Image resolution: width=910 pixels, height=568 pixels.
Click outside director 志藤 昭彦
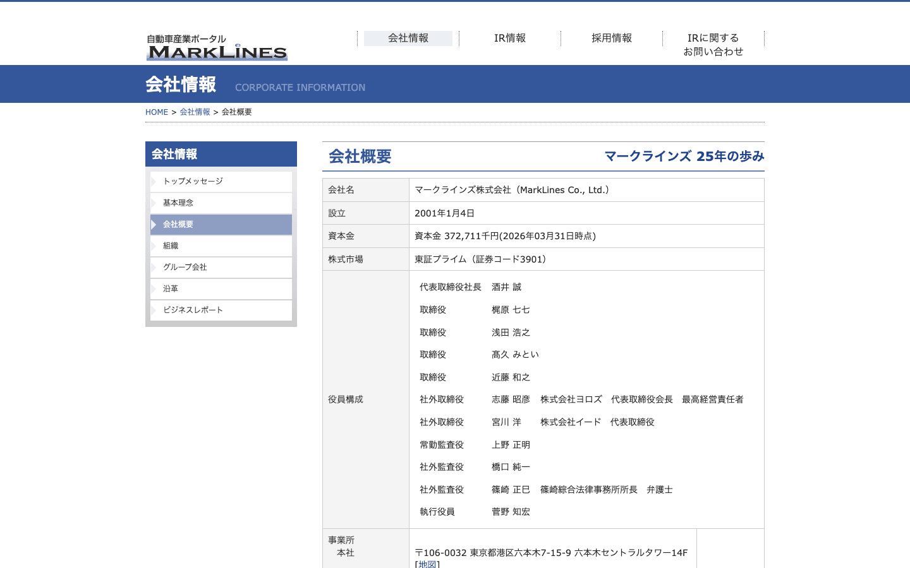pyautogui.click(x=511, y=399)
